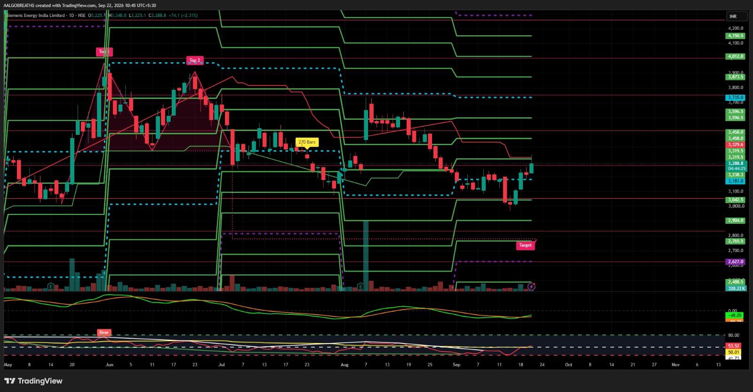This screenshot has width=753, height=392.
Task: Click the 2,488.5 price label
Action: coord(736,282)
